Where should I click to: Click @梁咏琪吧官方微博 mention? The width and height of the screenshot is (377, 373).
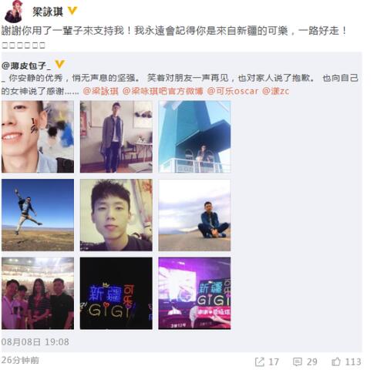163,91
